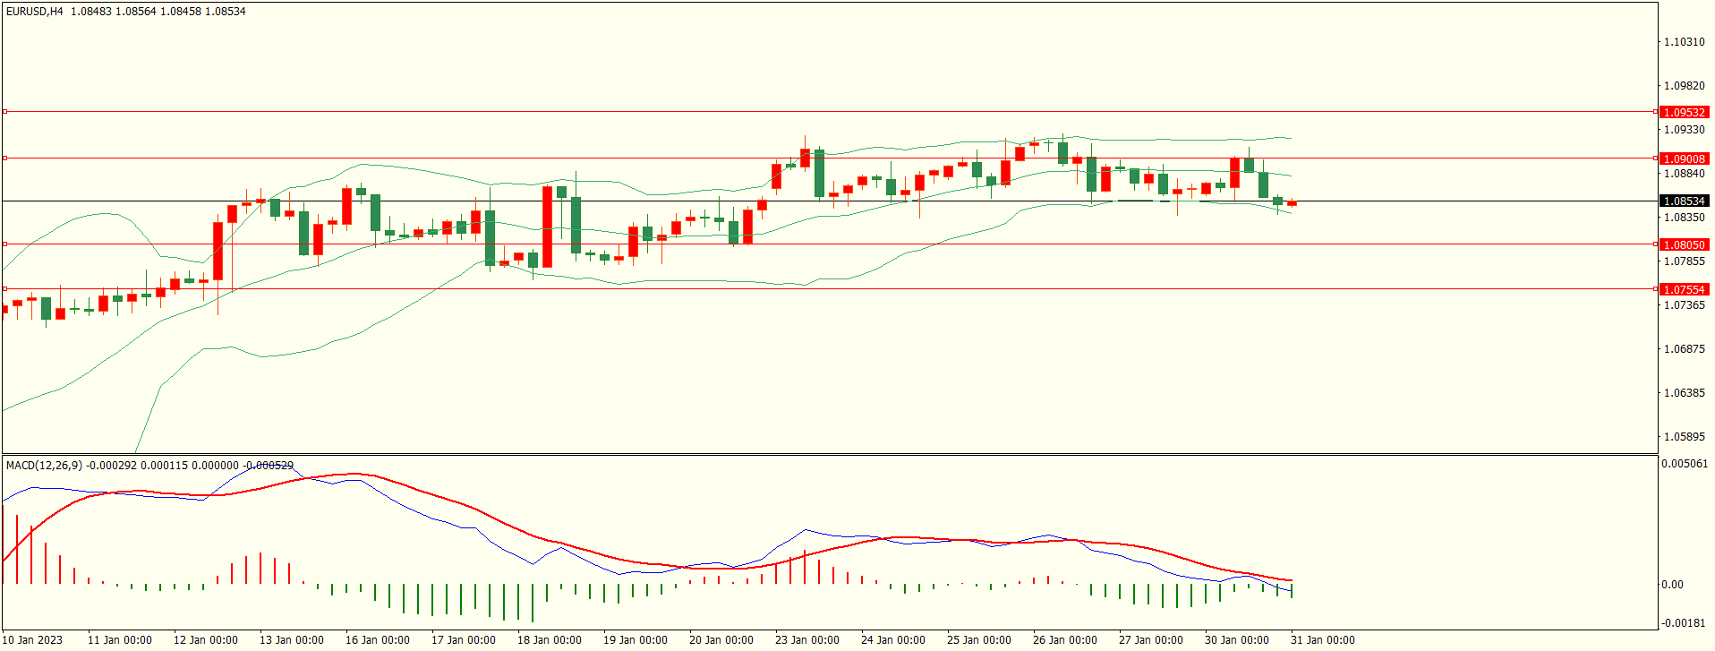Click the 26 Jan 00:00 time label
The image size is (1715, 651).
click(1064, 639)
